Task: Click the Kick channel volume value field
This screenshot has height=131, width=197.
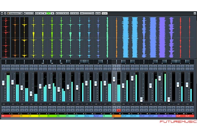Action: point(4,104)
